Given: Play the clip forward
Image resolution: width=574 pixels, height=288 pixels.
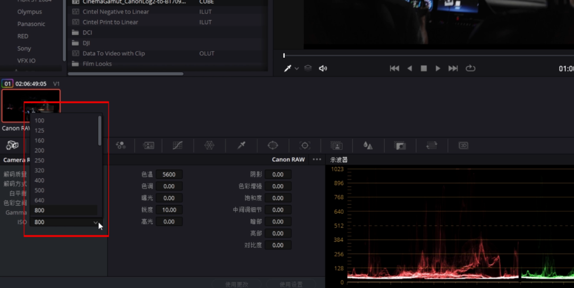Looking at the screenshot, I should pos(438,68).
